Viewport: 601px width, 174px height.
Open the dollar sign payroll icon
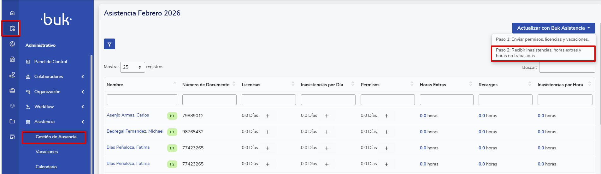tap(12, 44)
